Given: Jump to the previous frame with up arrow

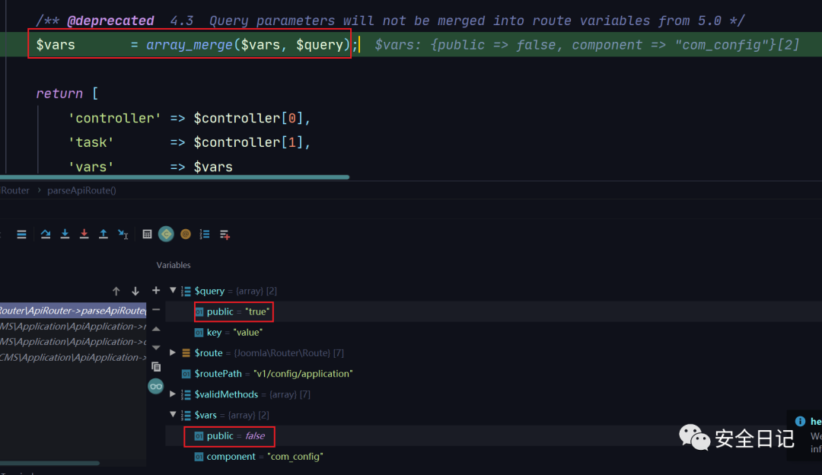Looking at the screenshot, I should click(116, 291).
